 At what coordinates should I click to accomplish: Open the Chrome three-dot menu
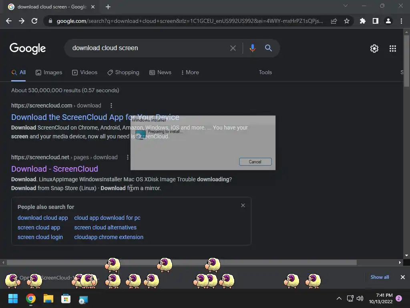point(401,21)
